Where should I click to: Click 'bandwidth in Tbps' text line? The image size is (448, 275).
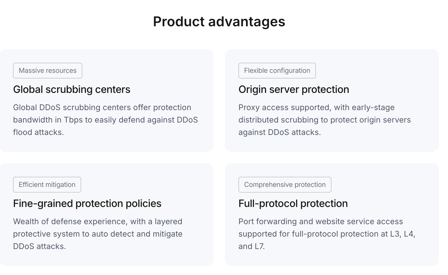click(105, 120)
